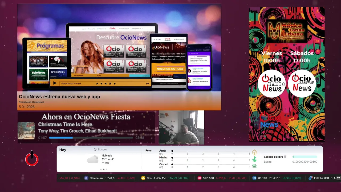The width and height of the screenshot is (341, 192).
Task: Click the info icon beside Calidad del aire
Action: tap(285, 157)
